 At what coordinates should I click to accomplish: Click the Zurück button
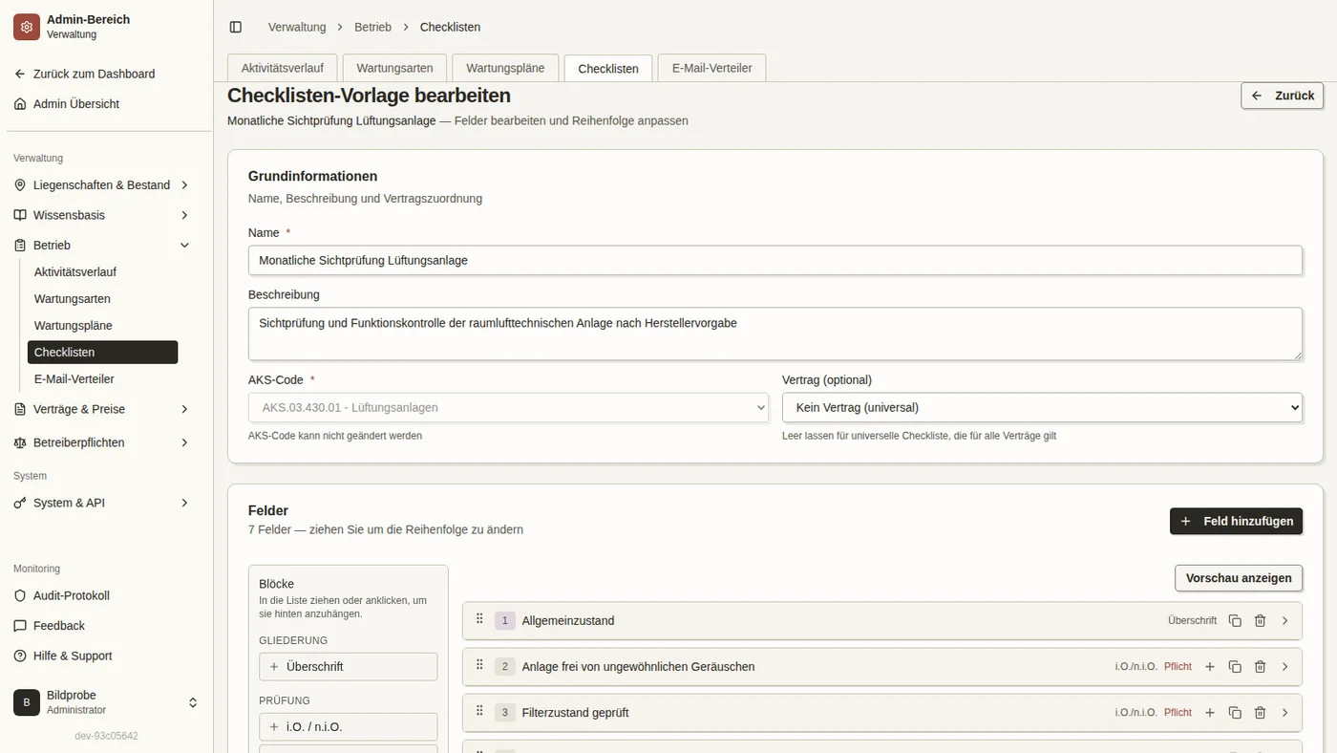pos(1283,96)
